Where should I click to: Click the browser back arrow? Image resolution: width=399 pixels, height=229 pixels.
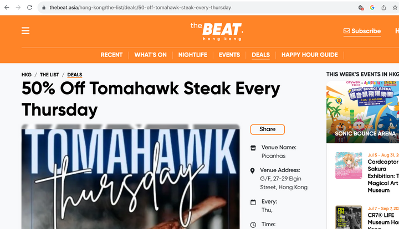7,7
